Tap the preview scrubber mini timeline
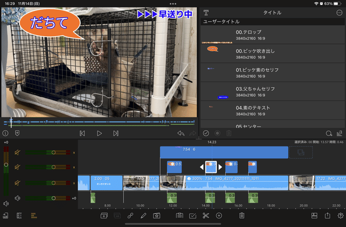 pyautogui.click(x=99, y=123)
